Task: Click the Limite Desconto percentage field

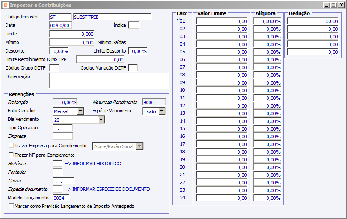Action: coord(138,51)
